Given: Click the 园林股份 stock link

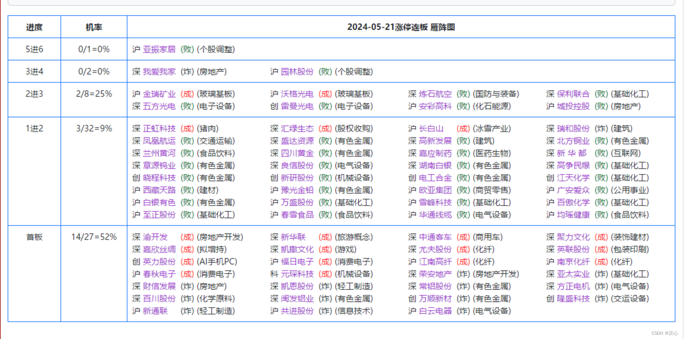Looking at the screenshot, I should click(297, 72).
